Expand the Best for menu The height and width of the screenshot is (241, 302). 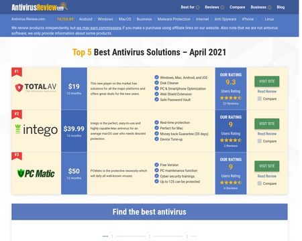[x=190, y=7]
